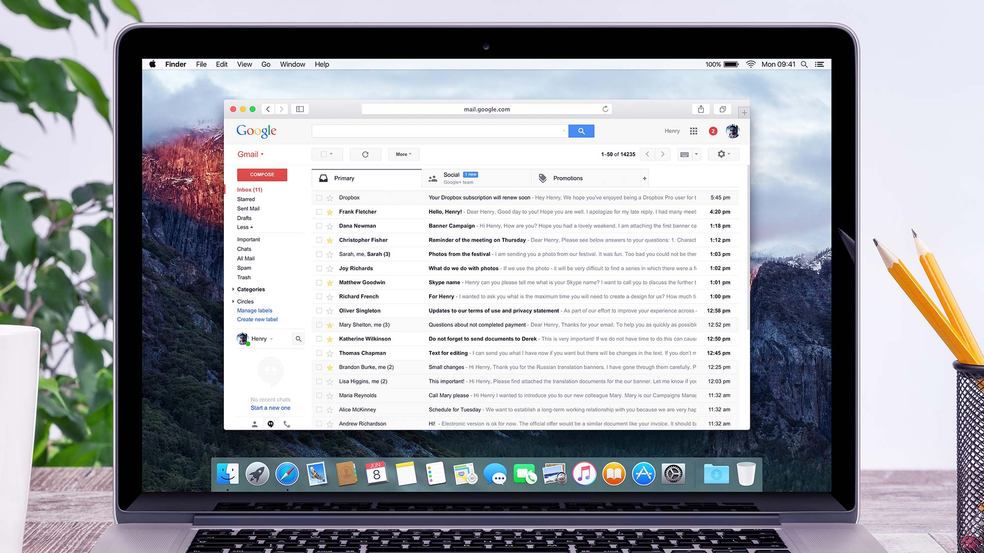
Task: Toggle star on Christopher Fisher email
Action: coord(331,240)
